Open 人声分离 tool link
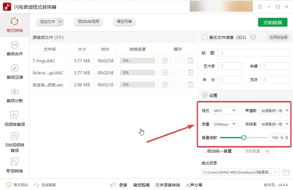This screenshot has width=293, height=190. (194, 185)
